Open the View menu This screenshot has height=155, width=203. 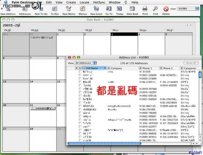[x=59, y=2]
